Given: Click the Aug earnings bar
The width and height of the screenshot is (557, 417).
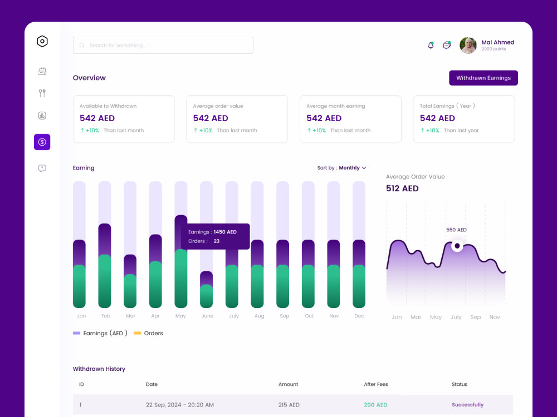Looking at the screenshot, I should coord(257,274).
